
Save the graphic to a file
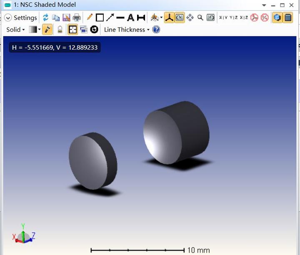66,17
